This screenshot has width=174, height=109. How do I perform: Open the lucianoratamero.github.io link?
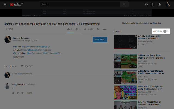36,47
